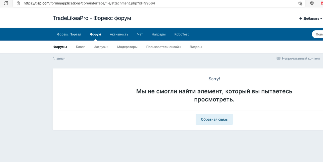
Task: Expand the Добавить dropdown
Action: (311, 18)
